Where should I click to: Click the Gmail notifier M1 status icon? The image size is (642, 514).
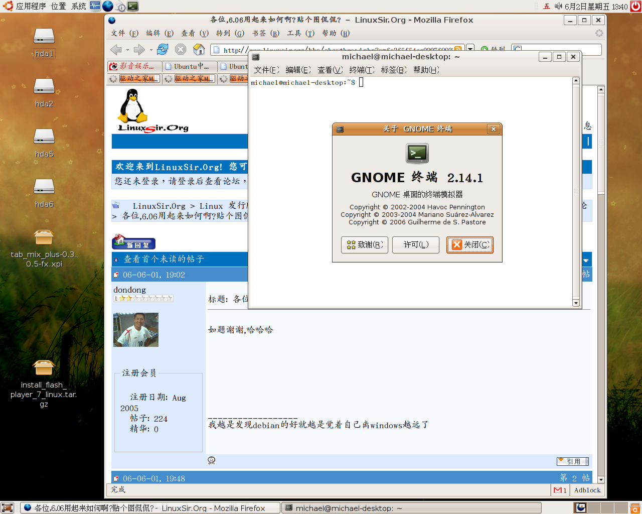[560, 490]
